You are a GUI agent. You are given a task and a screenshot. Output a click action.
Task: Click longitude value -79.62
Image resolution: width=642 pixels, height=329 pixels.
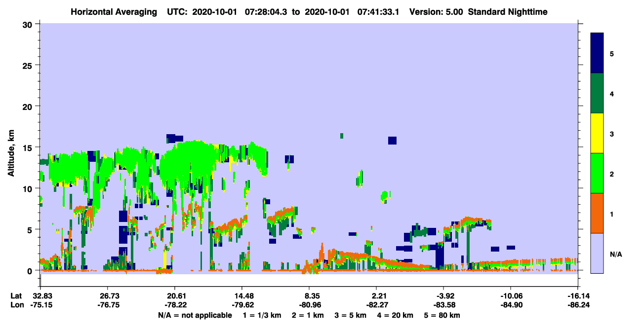coord(242,305)
